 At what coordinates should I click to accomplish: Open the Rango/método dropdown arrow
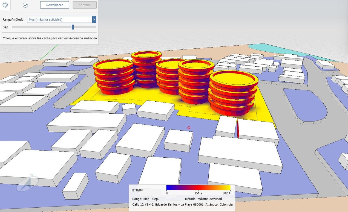pyautogui.click(x=94, y=19)
